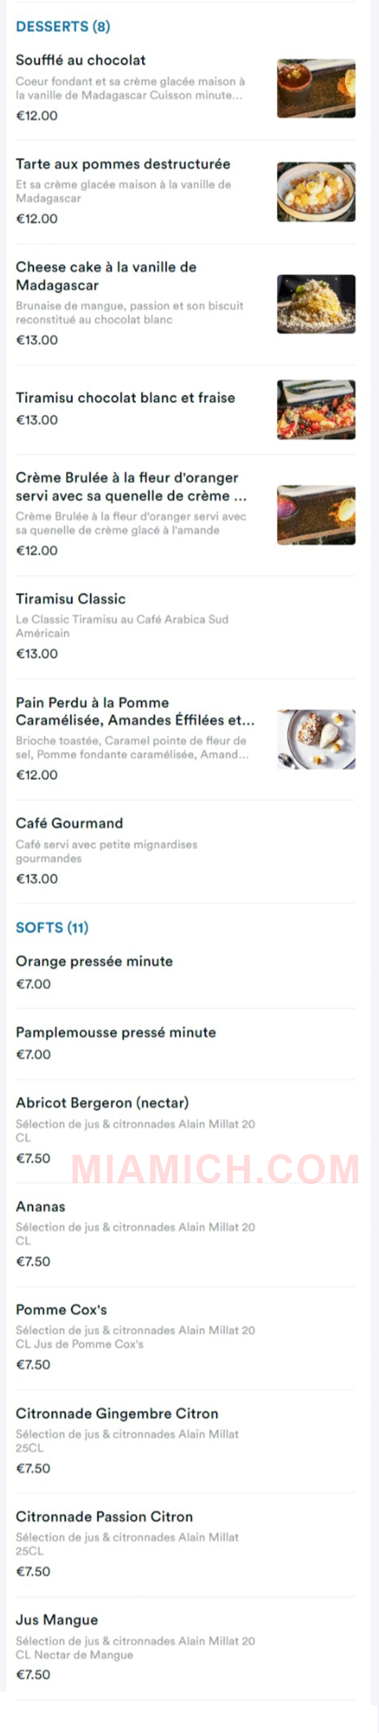This screenshot has height=1733, width=379.
Task: Click the Soufflé au chocolat title
Action: pyautogui.click(x=81, y=60)
